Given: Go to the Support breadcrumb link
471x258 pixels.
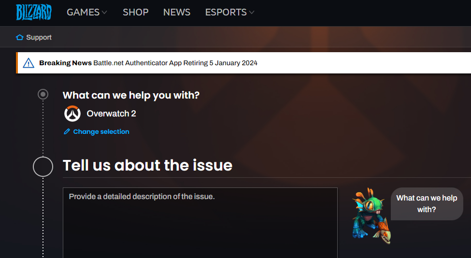Looking at the screenshot, I should click(x=39, y=37).
